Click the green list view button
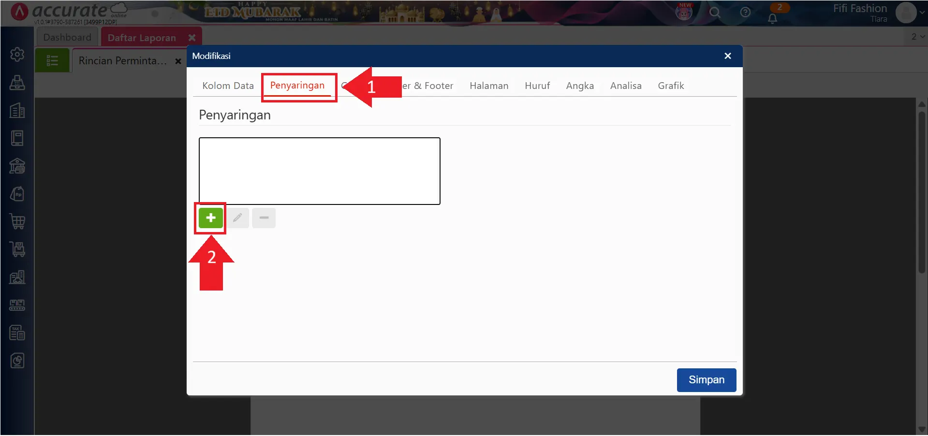This screenshot has height=436, width=928. coord(52,60)
